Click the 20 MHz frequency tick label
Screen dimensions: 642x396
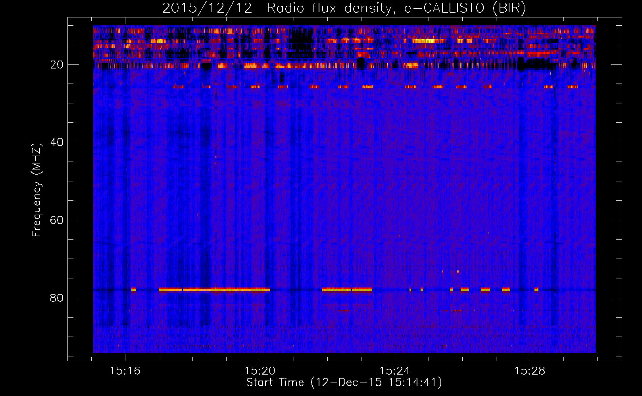click(x=57, y=65)
